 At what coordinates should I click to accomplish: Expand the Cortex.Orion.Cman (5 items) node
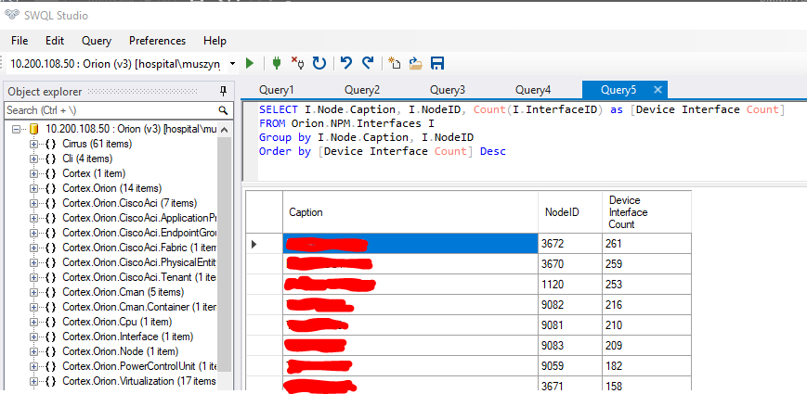[34, 292]
